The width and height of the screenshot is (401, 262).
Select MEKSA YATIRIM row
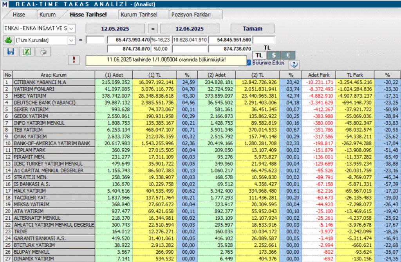(x=202, y=204)
